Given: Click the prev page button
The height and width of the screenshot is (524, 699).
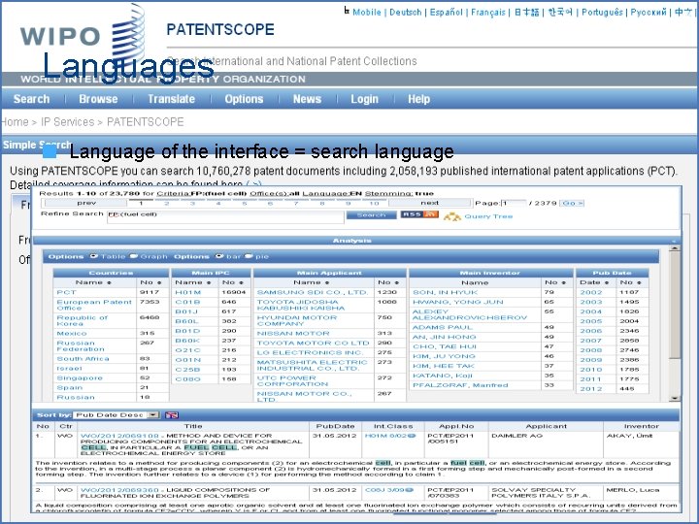Looking at the screenshot, I should 86,203.
